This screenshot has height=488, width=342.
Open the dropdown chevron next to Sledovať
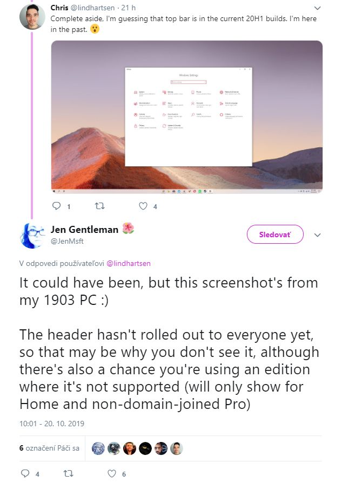pyautogui.click(x=317, y=235)
